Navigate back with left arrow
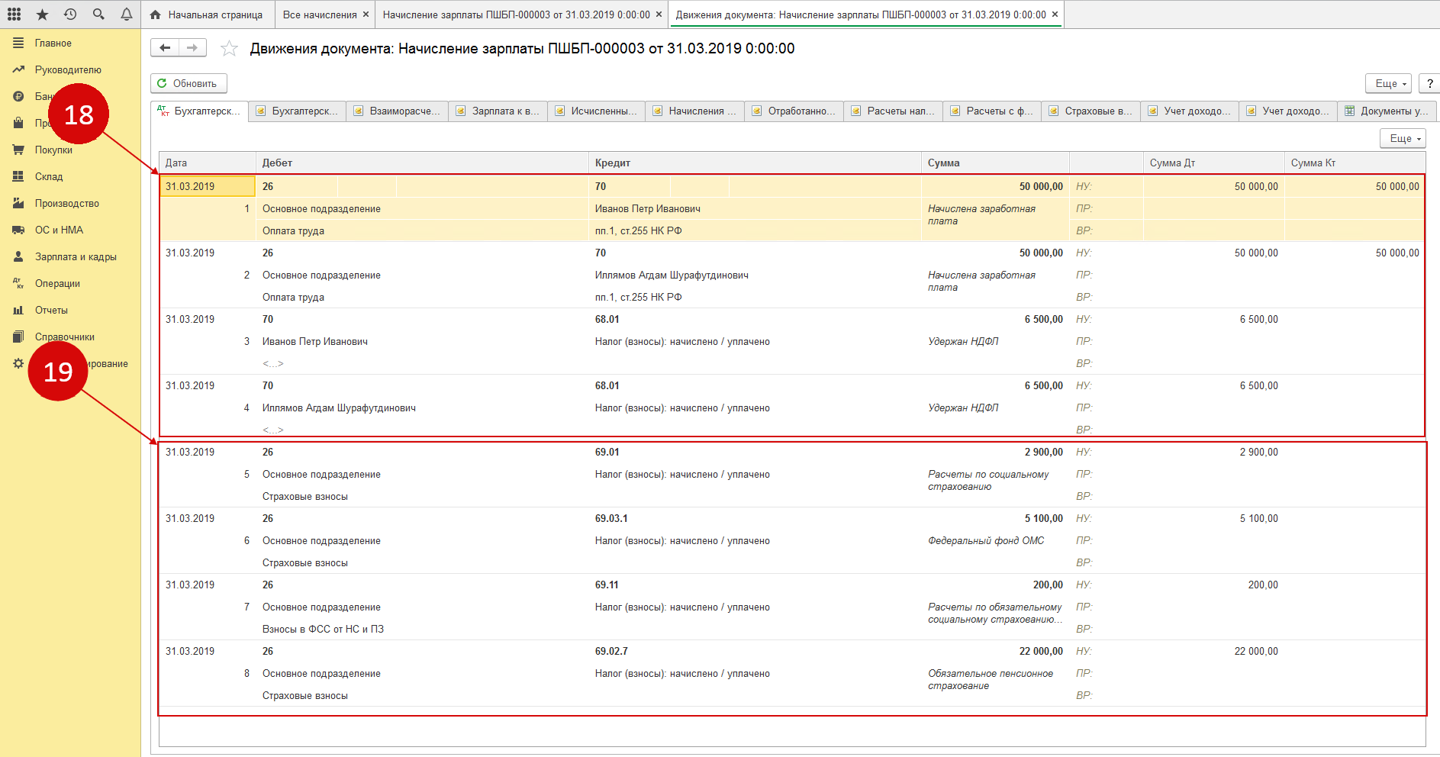This screenshot has width=1440, height=757. (165, 48)
